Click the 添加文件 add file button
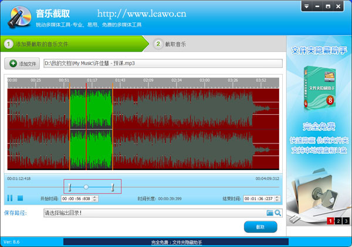 click(x=22, y=64)
